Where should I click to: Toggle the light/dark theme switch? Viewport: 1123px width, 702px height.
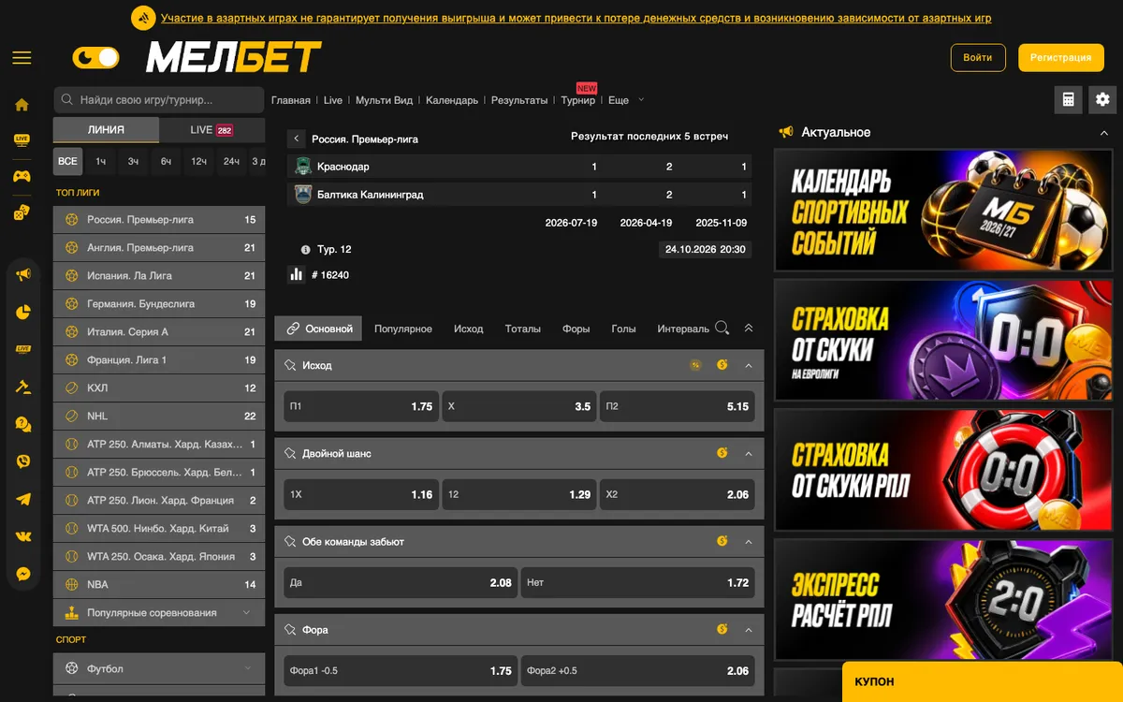[x=95, y=58]
